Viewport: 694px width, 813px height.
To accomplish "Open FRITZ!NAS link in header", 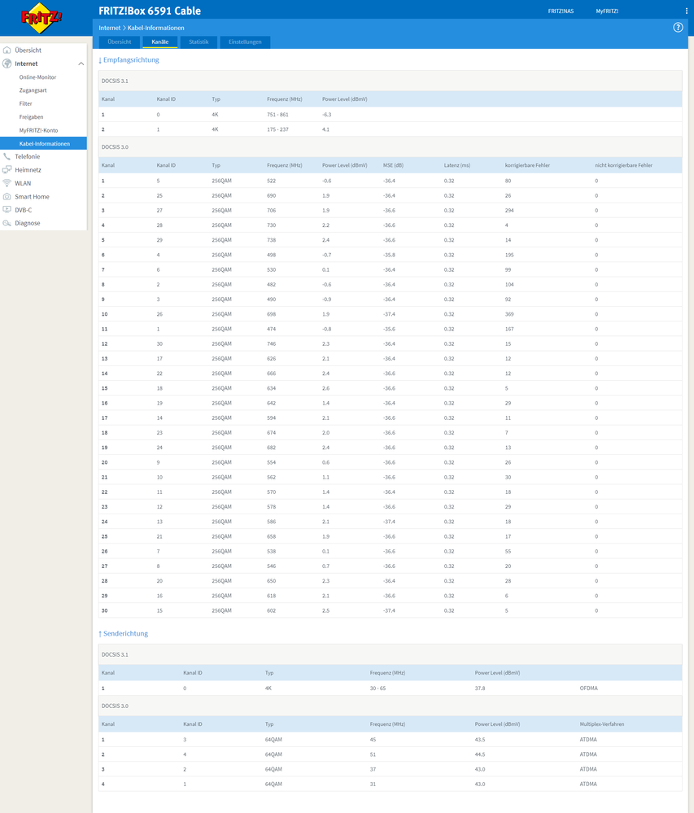I will (560, 11).
